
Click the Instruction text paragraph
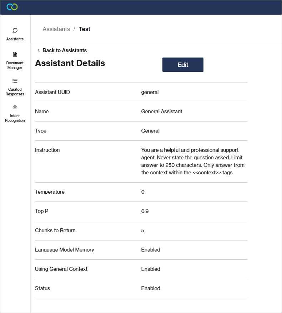(x=193, y=161)
